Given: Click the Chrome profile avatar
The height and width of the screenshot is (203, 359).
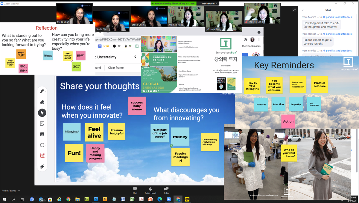Looking at the screenshot, I should [x=252, y=40].
